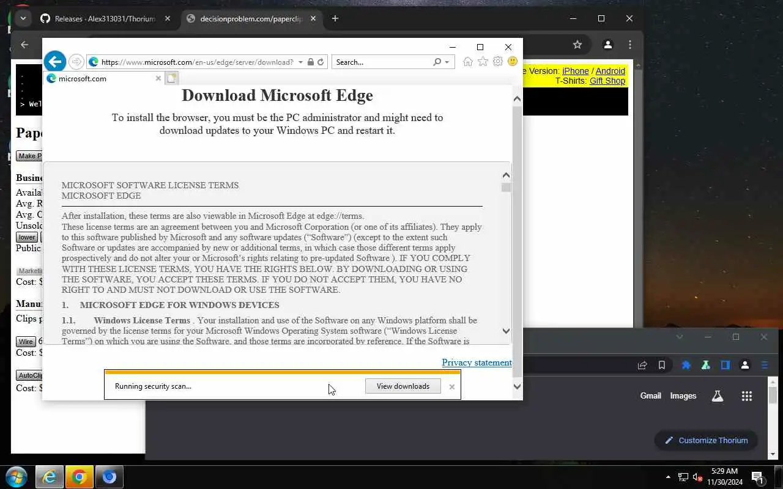Open the Gift Shop link
This screenshot has width=783, height=489.
coord(607,81)
